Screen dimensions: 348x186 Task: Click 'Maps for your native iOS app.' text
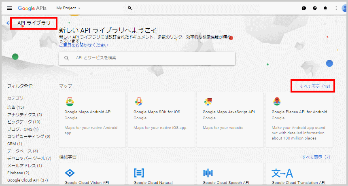coord(161,128)
